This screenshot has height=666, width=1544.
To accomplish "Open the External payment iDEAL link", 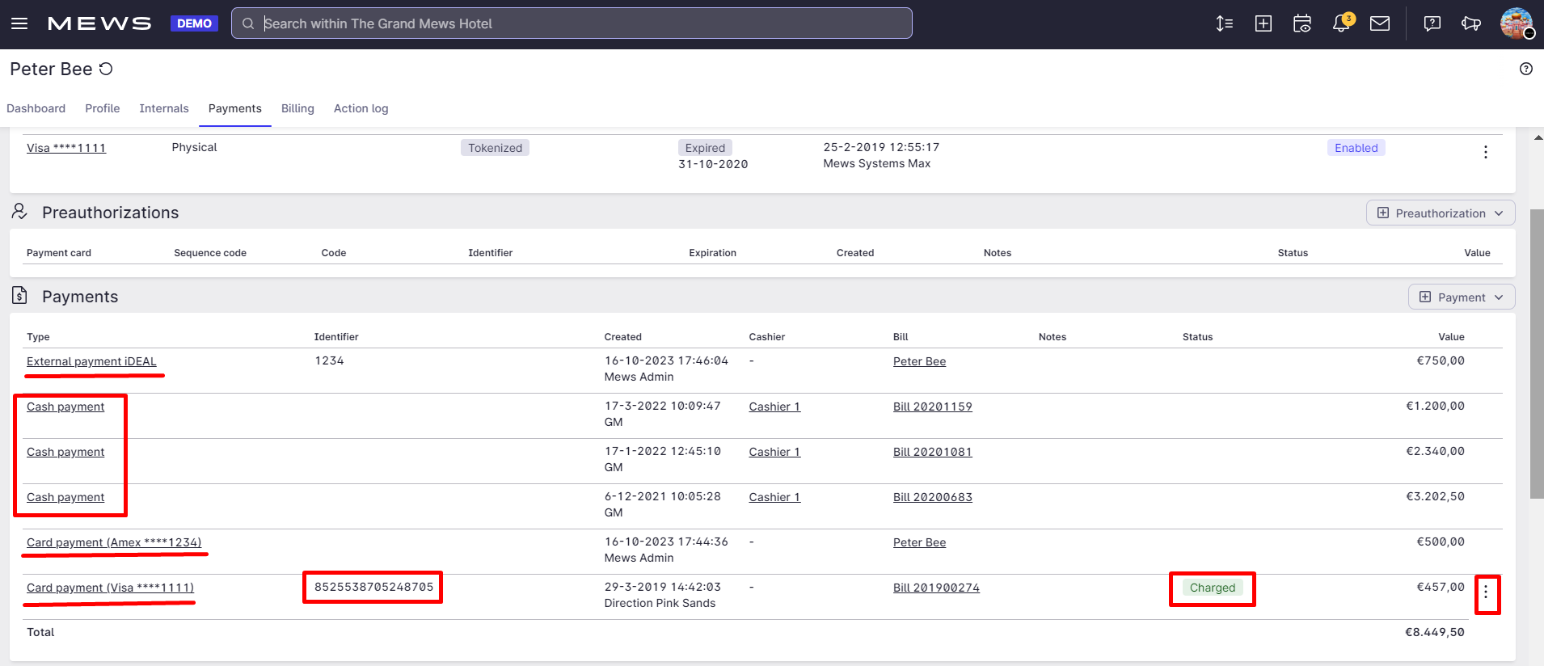I will click(x=91, y=361).
